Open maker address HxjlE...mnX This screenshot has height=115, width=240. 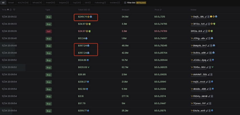click(x=200, y=82)
